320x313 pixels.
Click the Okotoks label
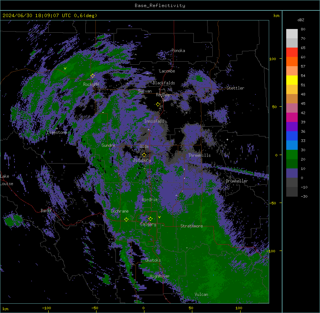[x=153, y=260]
